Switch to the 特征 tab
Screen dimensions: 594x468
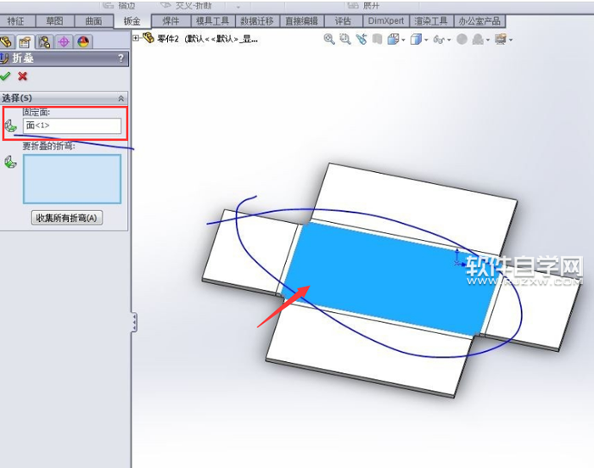pos(17,21)
